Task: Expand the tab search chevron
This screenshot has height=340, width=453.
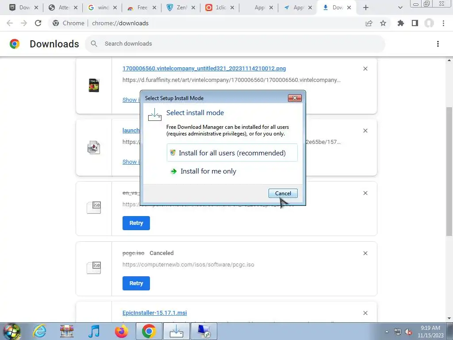Action: point(400,8)
